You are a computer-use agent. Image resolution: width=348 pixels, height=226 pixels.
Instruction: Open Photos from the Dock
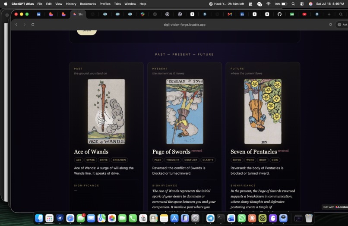(112, 218)
